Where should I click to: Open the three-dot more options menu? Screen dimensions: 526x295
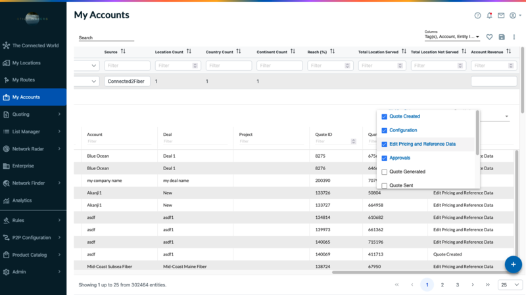(x=514, y=37)
